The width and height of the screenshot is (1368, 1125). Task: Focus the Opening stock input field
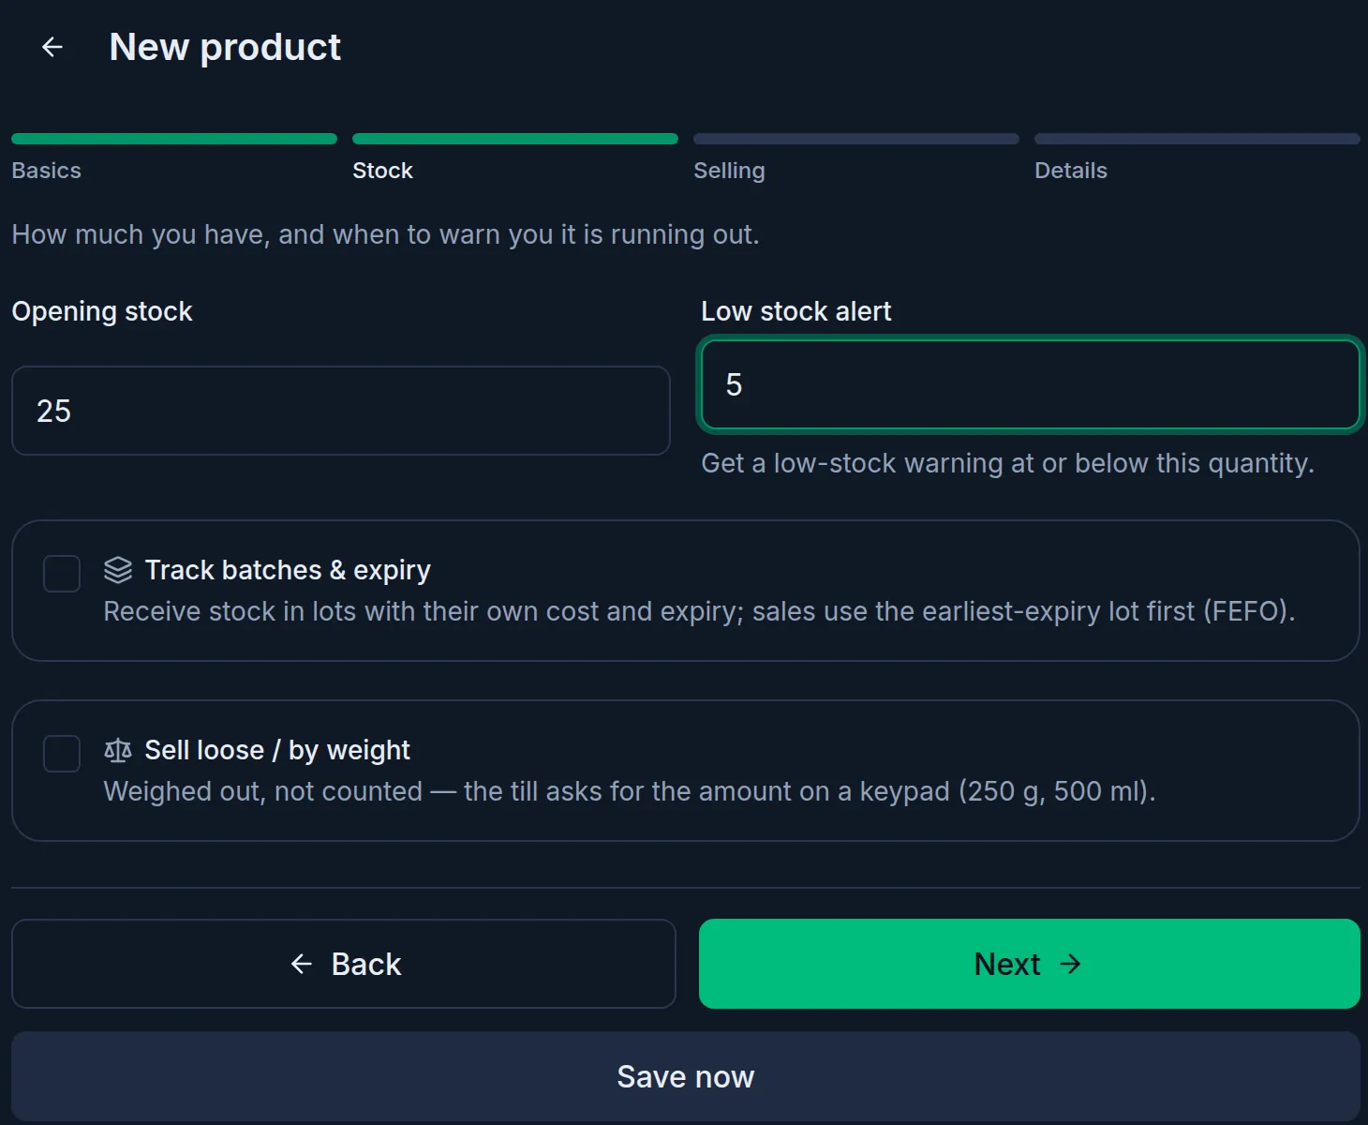tap(341, 411)
